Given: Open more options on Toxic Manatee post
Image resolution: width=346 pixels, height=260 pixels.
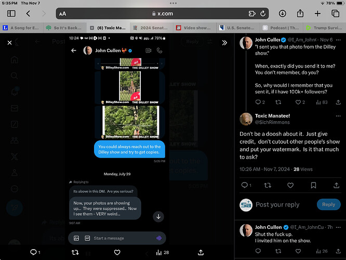Looking at the screenshot, I should 338,116.
